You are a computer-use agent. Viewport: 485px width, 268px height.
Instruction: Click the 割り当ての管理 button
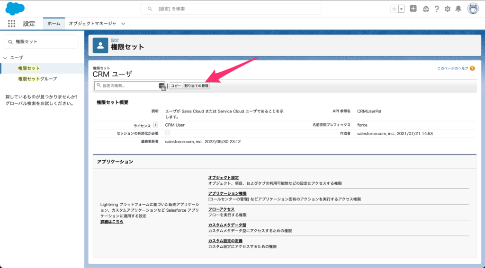(196, 86)
